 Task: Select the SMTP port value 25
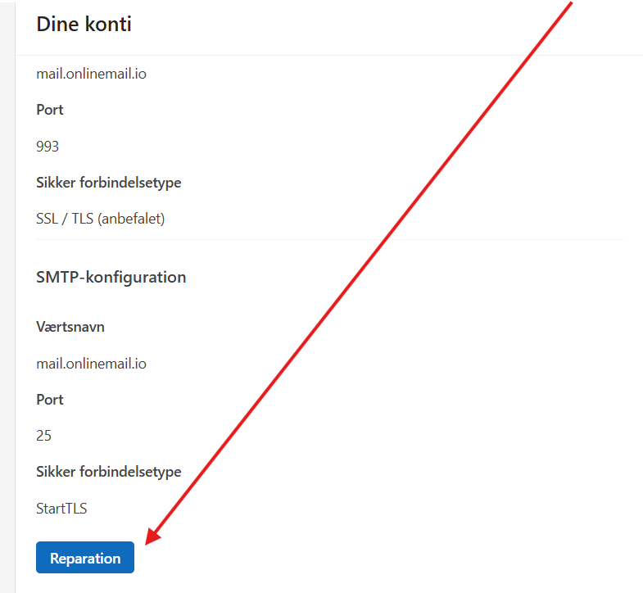coord(44,436)
